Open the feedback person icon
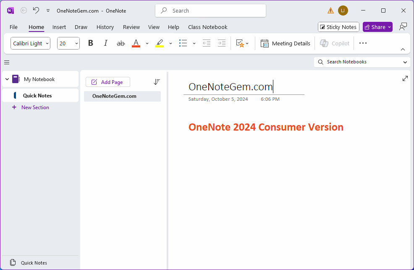This screenshot has height=270, width=414. pos(403,27)
